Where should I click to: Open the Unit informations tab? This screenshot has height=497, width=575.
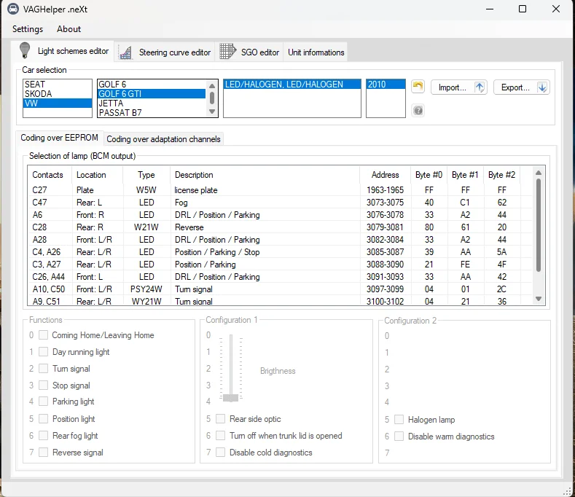[316, 52]
